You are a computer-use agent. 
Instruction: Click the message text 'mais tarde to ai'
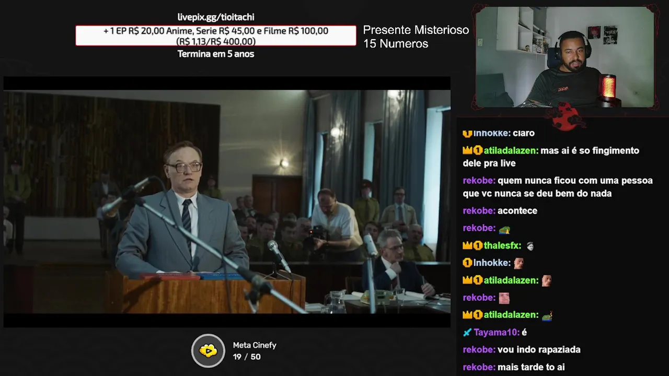(531, 367)
